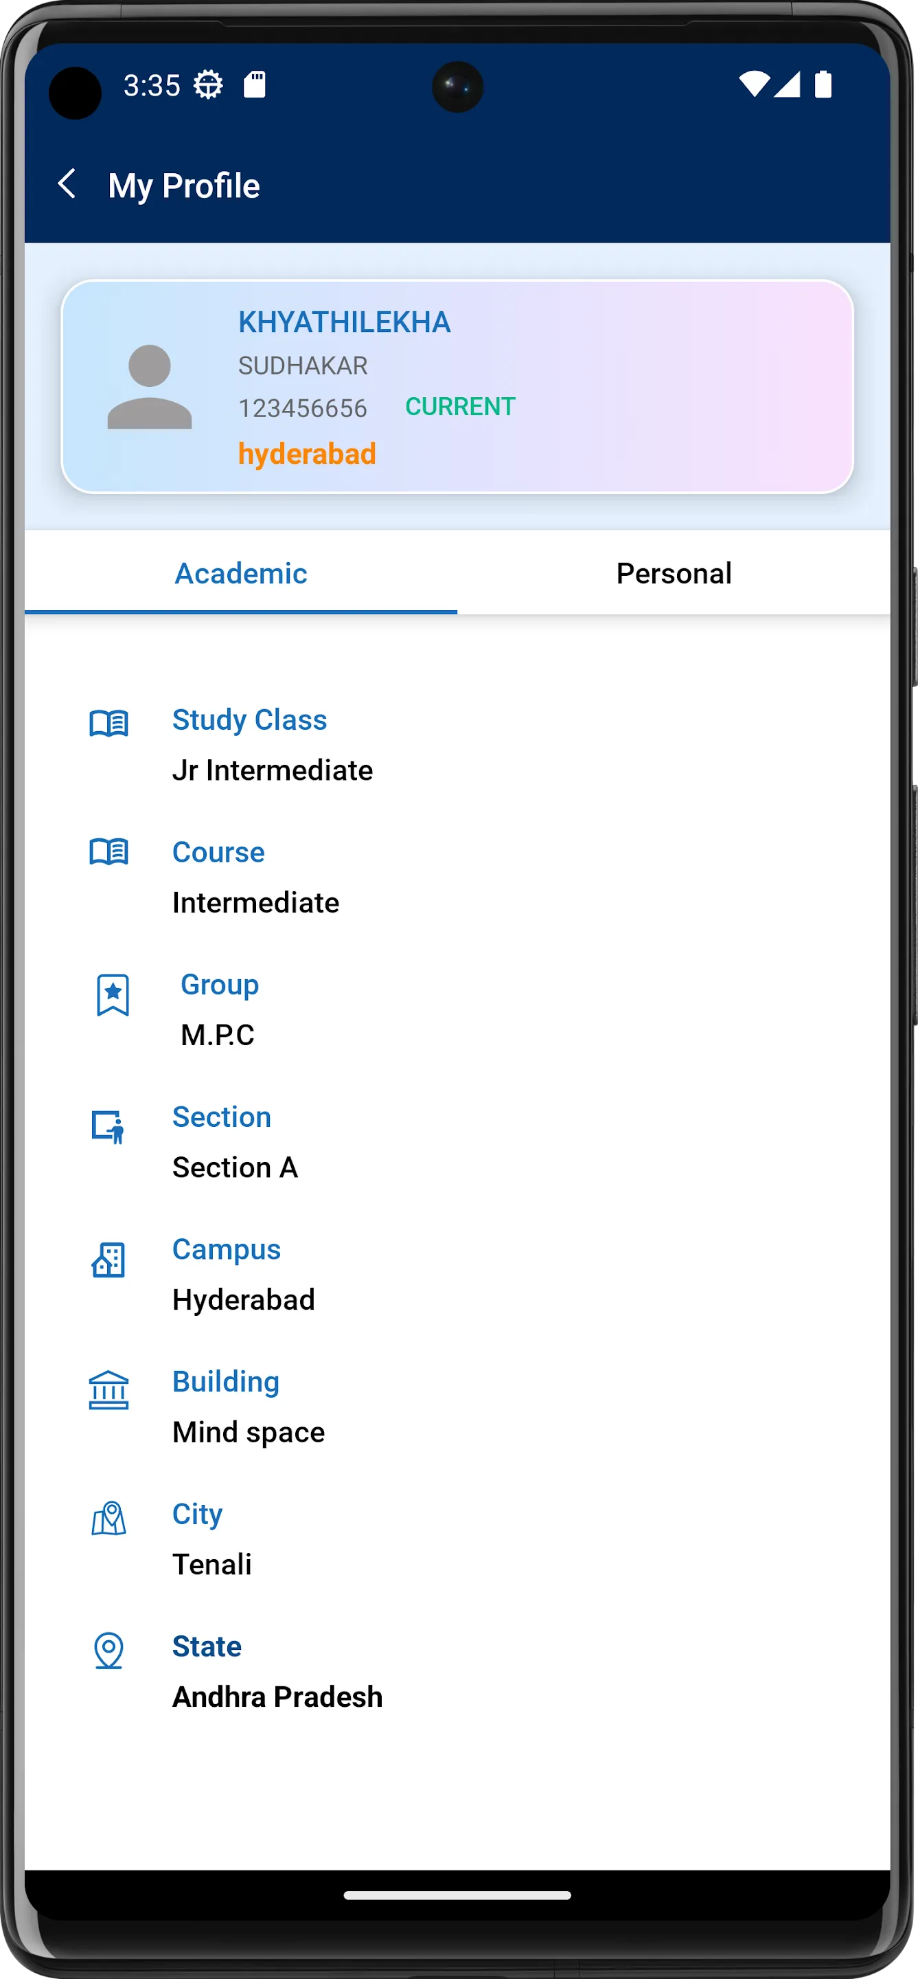The height and width of the screenshot is (1979, 918).
Task: Switch to the Personal tab
Action: 674,573
